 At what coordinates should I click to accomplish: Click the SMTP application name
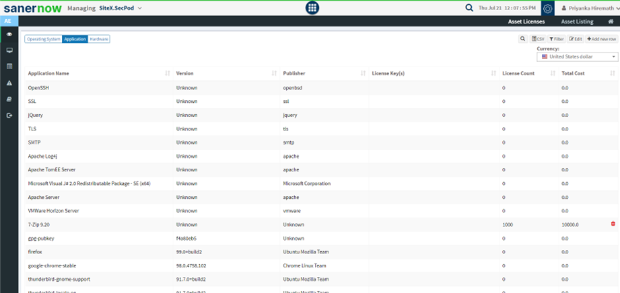point(34,142)
